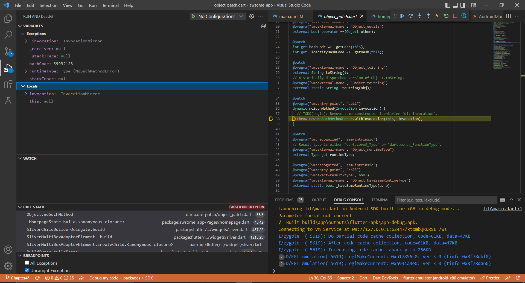Open the Terminal menu
This screenshot has width=525, height=283.
pos(110,5)
